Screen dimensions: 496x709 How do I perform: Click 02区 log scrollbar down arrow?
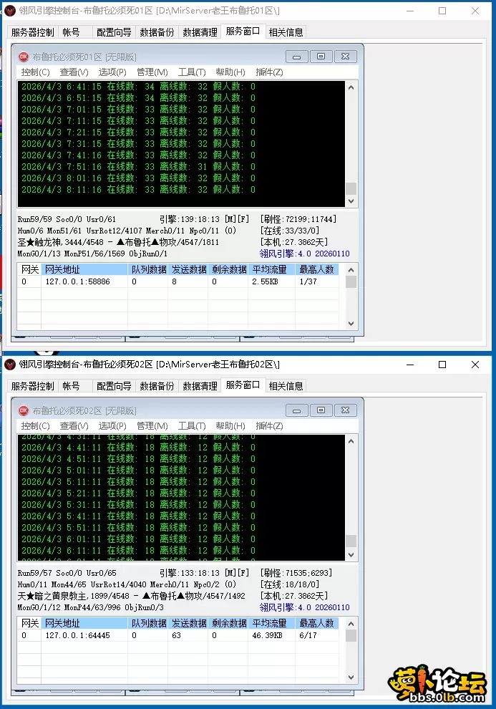(351, 555)
